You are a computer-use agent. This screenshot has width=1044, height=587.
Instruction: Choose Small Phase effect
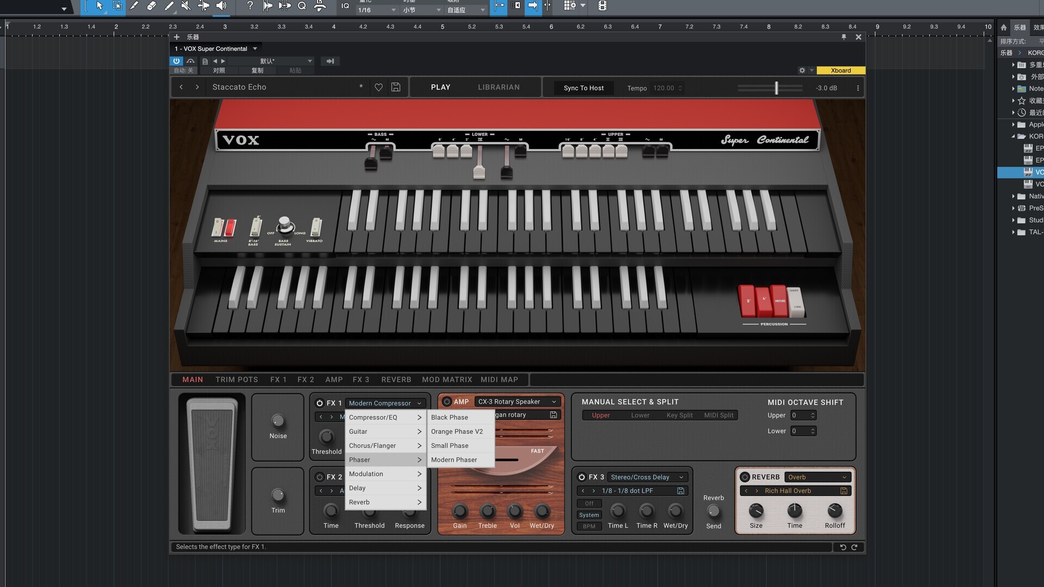click(461, 446)
